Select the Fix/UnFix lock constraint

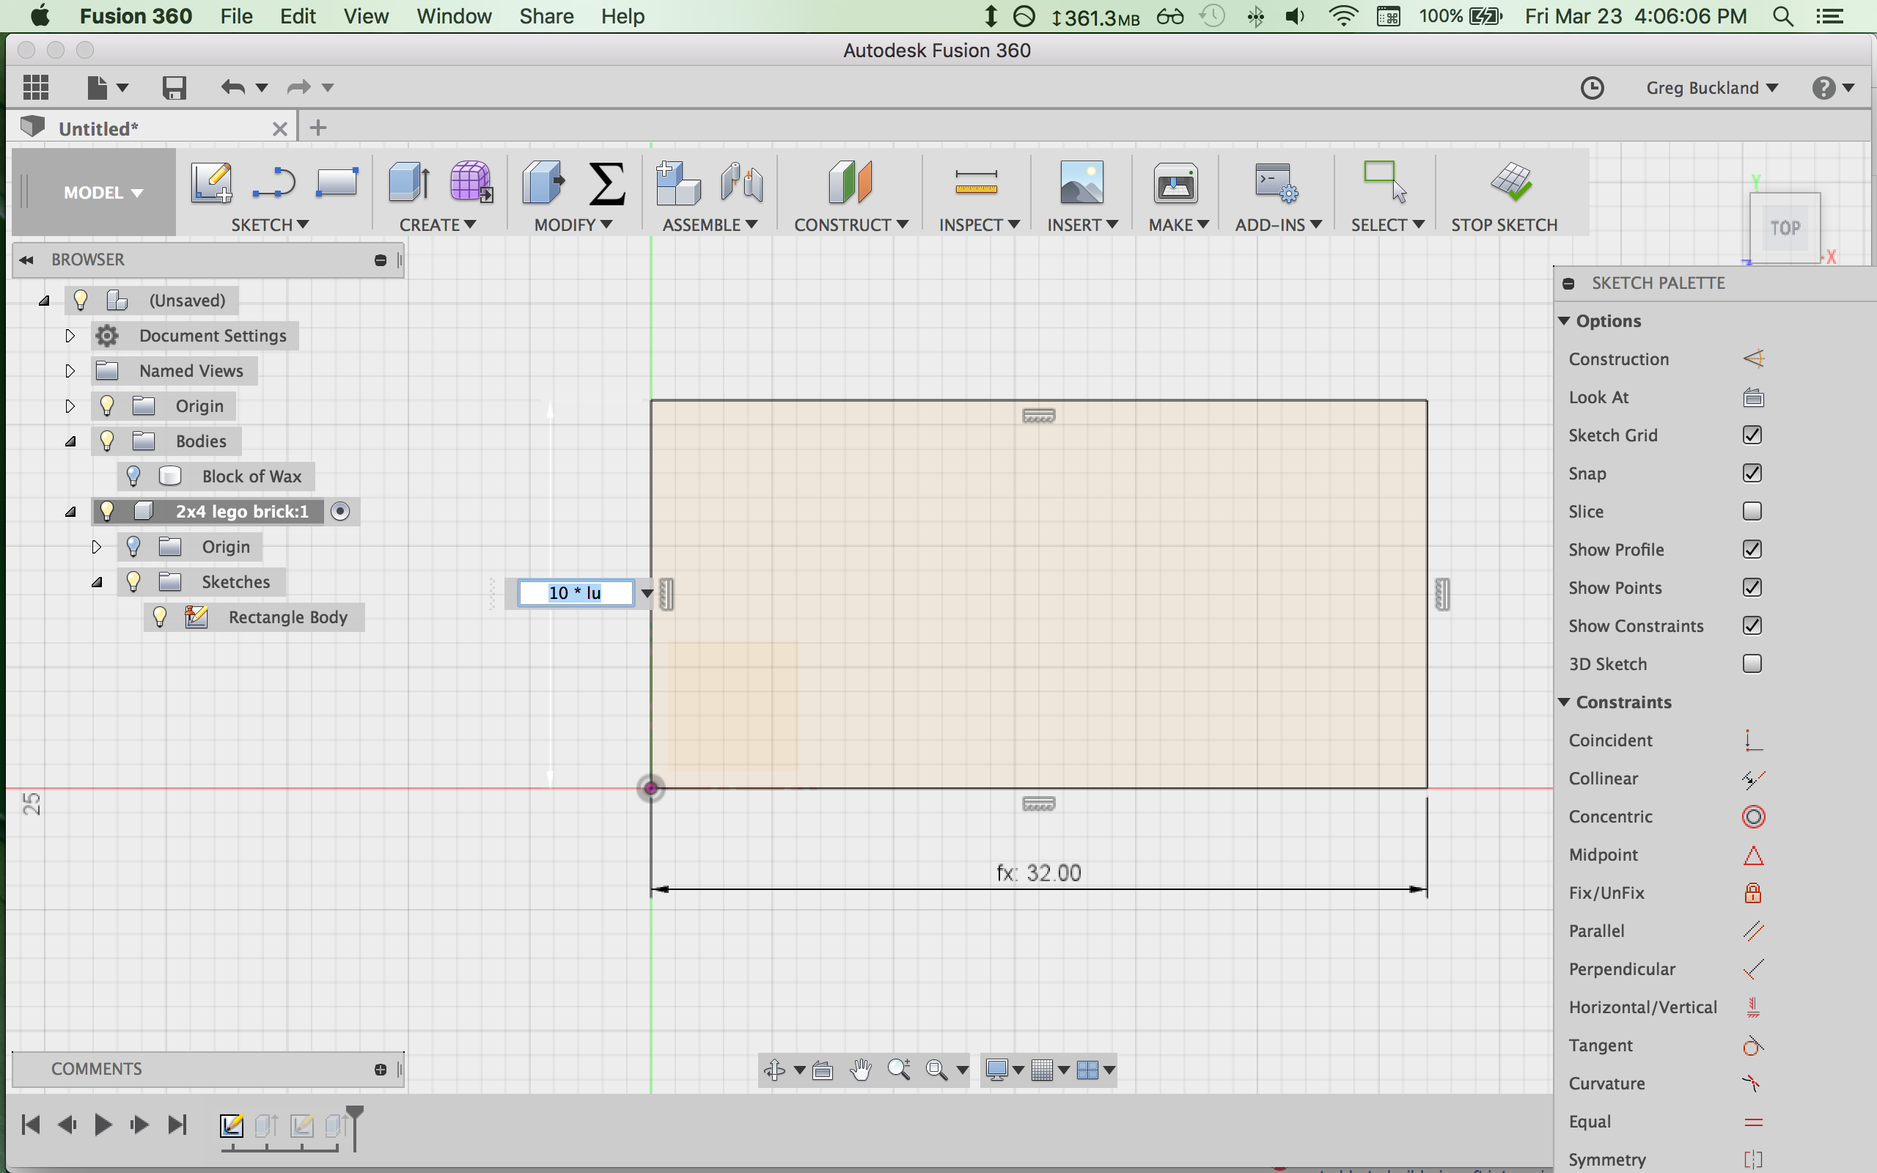1753,893
